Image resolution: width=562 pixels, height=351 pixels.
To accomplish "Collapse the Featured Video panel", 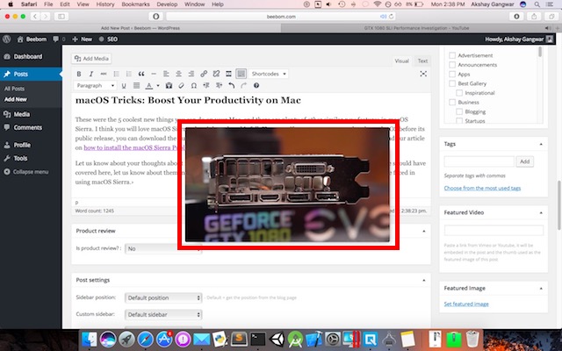I will [x=541, y=212].
